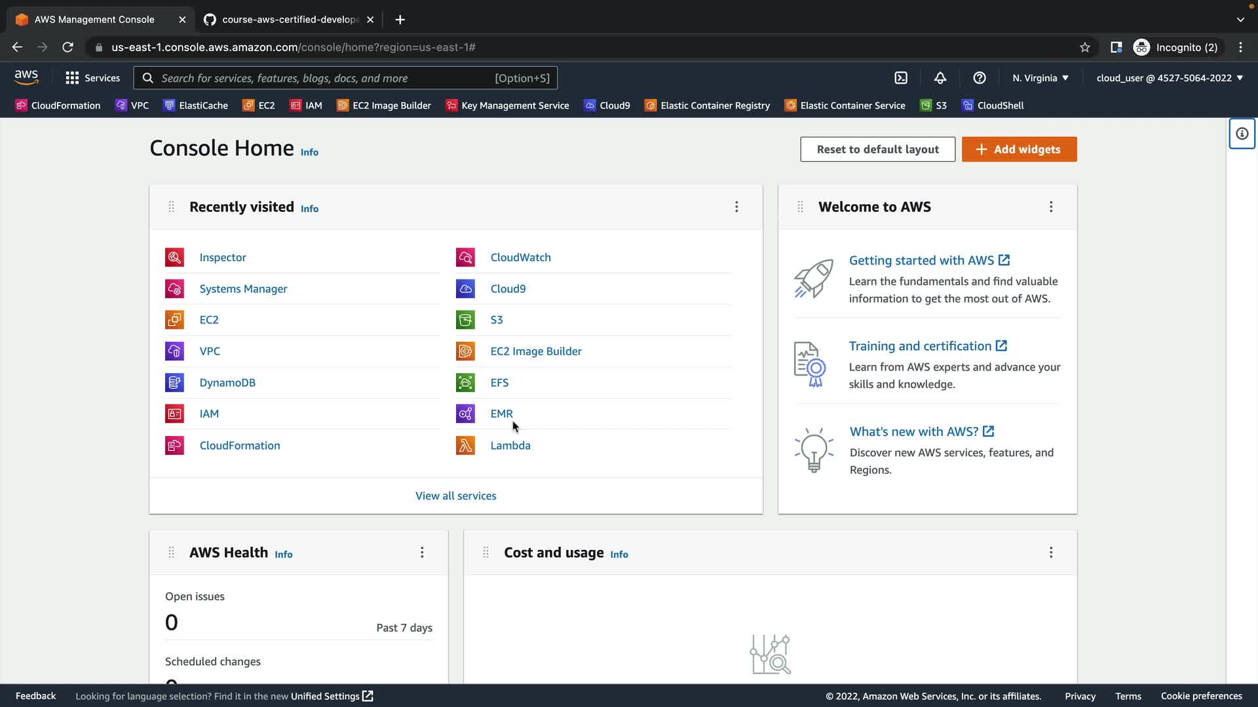Screen dimensions: 1258x707
Task: Open the cloud_user account dropdown
Action: (x=1169, y=78)
